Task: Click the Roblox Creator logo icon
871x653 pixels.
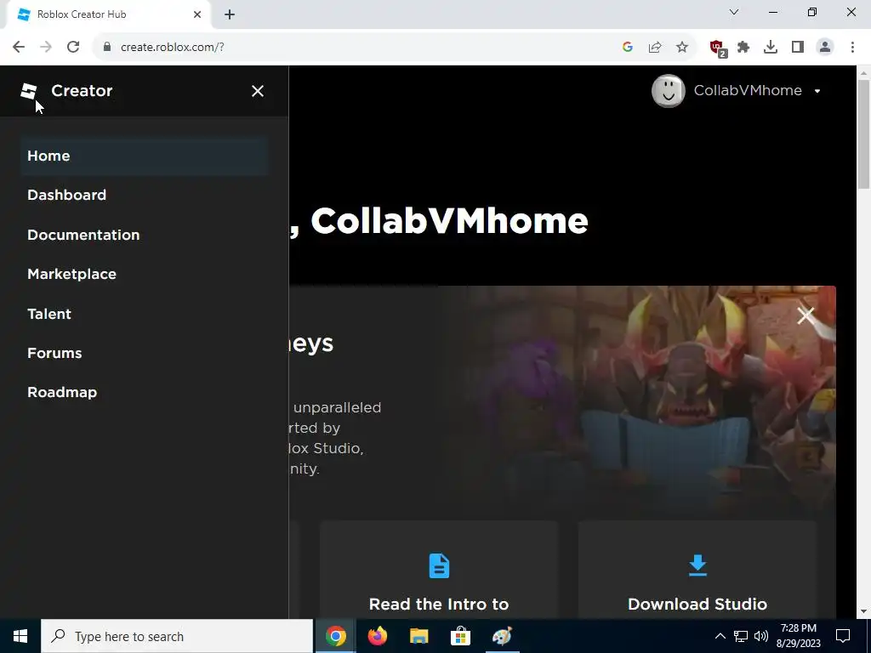Action: [x=28, y=92]
